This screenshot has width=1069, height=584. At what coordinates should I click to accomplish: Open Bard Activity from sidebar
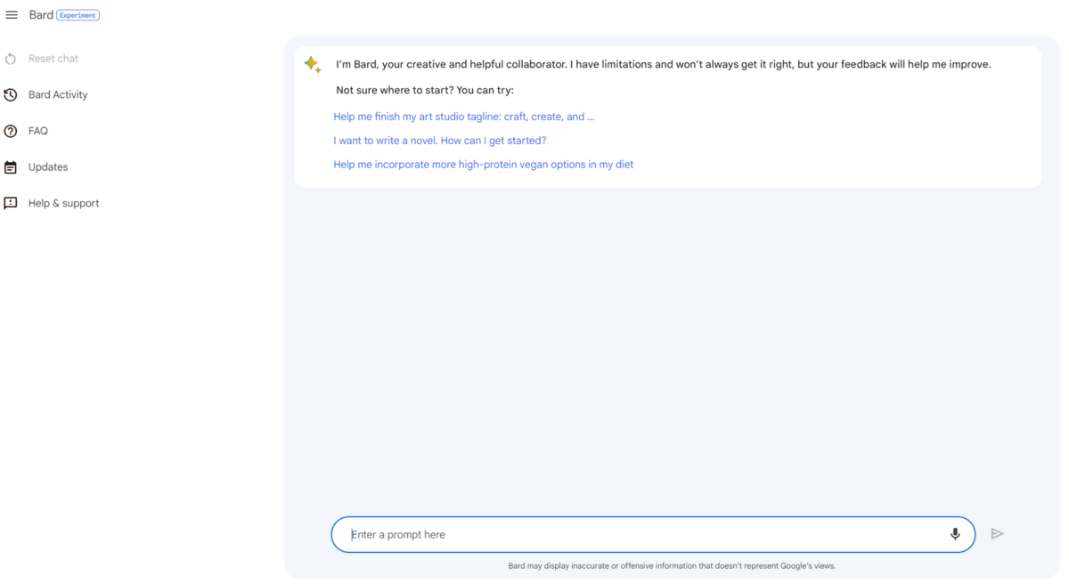click(x=58, y=94)
